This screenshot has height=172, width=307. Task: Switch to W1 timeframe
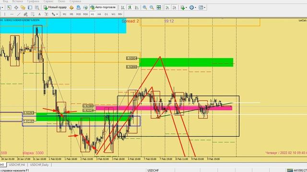point(113,14)
